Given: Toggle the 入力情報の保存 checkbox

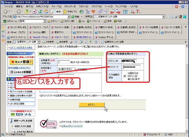Looking at the screenshot, I should [125, 76].
